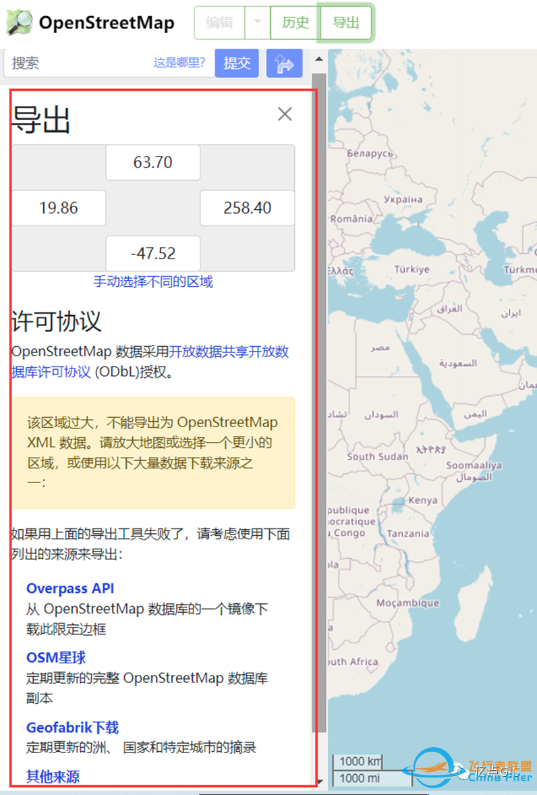Click the 这是哪里? link

tap(179, 63)
